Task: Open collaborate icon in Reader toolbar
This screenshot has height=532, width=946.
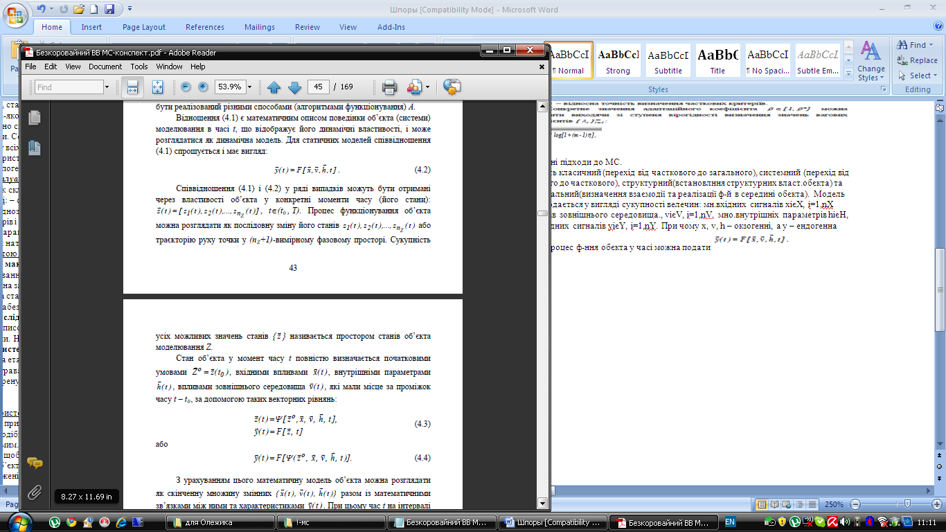Action: pos(414,87)
